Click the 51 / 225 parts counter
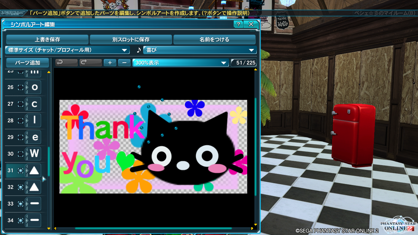Viewport: 418px width, 235px height. pos(244,63)
